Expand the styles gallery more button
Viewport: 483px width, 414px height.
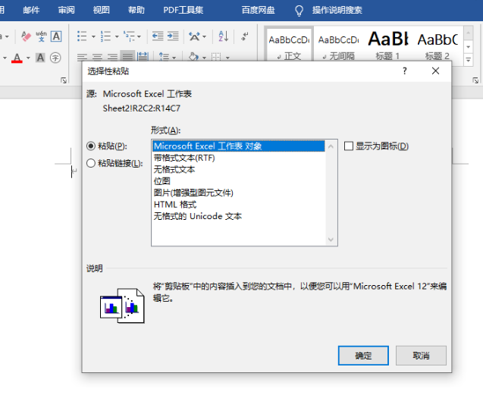pos(469,59)
